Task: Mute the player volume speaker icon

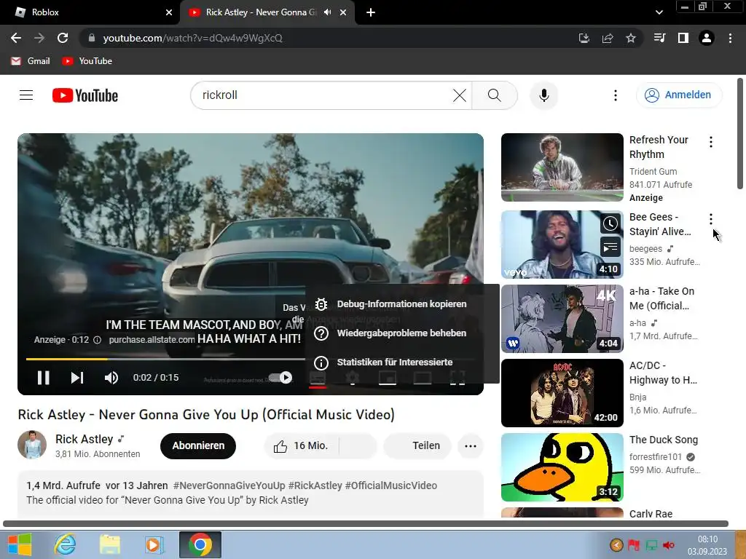Action: click(x=111, y=378)
